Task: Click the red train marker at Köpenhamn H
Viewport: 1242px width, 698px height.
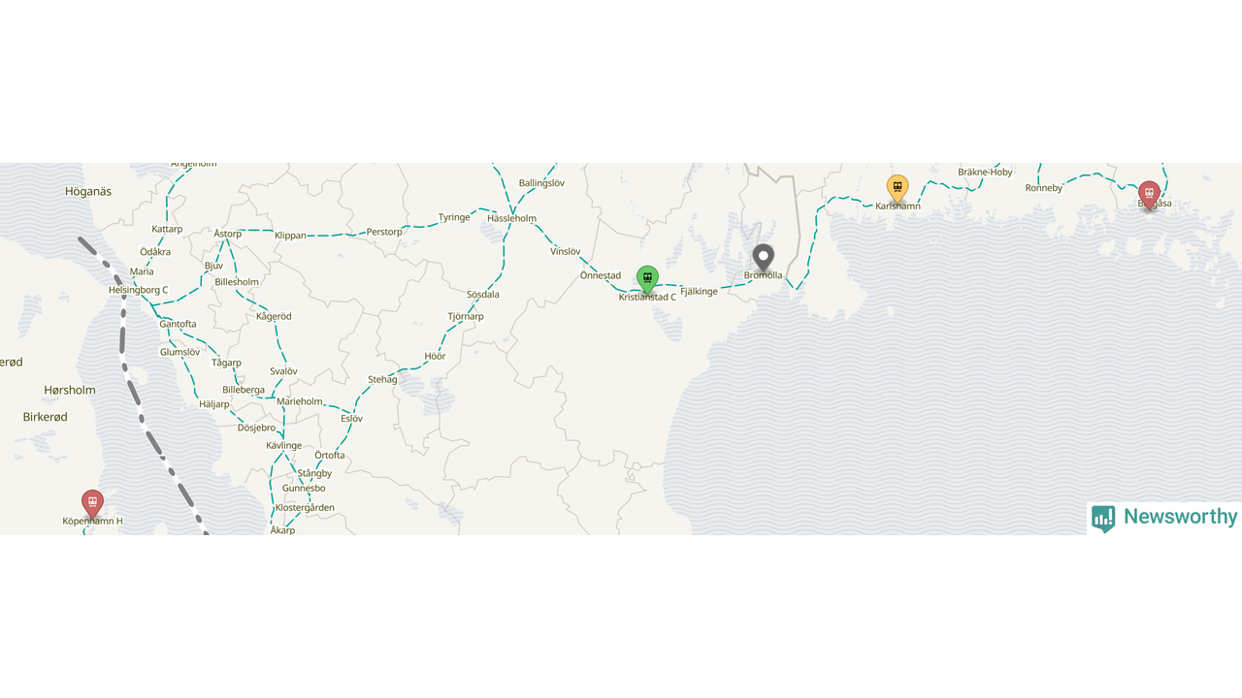Action: 92,504
